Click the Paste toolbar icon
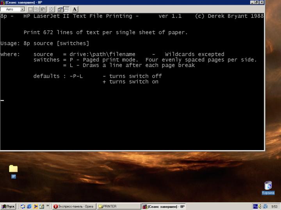Screen dimensions: 281x210 pos(43,9)
